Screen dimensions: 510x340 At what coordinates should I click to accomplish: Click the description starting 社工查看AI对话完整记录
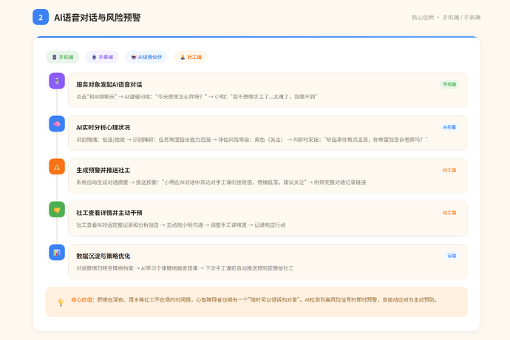click(x=181, y=225)
